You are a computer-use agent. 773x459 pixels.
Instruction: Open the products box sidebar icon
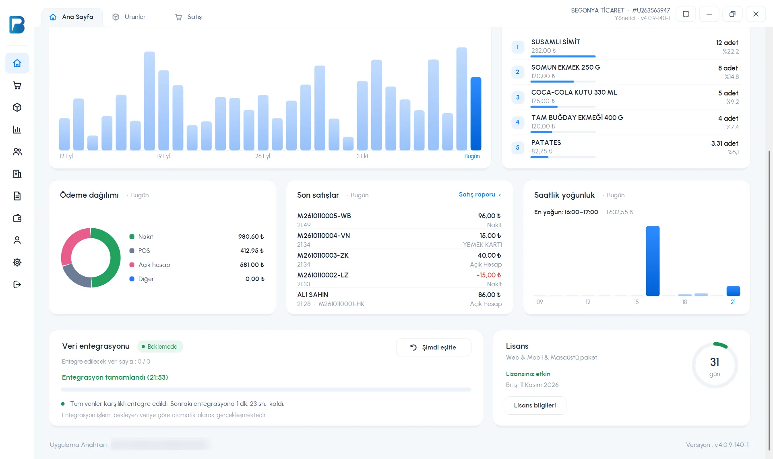point(17,108)
